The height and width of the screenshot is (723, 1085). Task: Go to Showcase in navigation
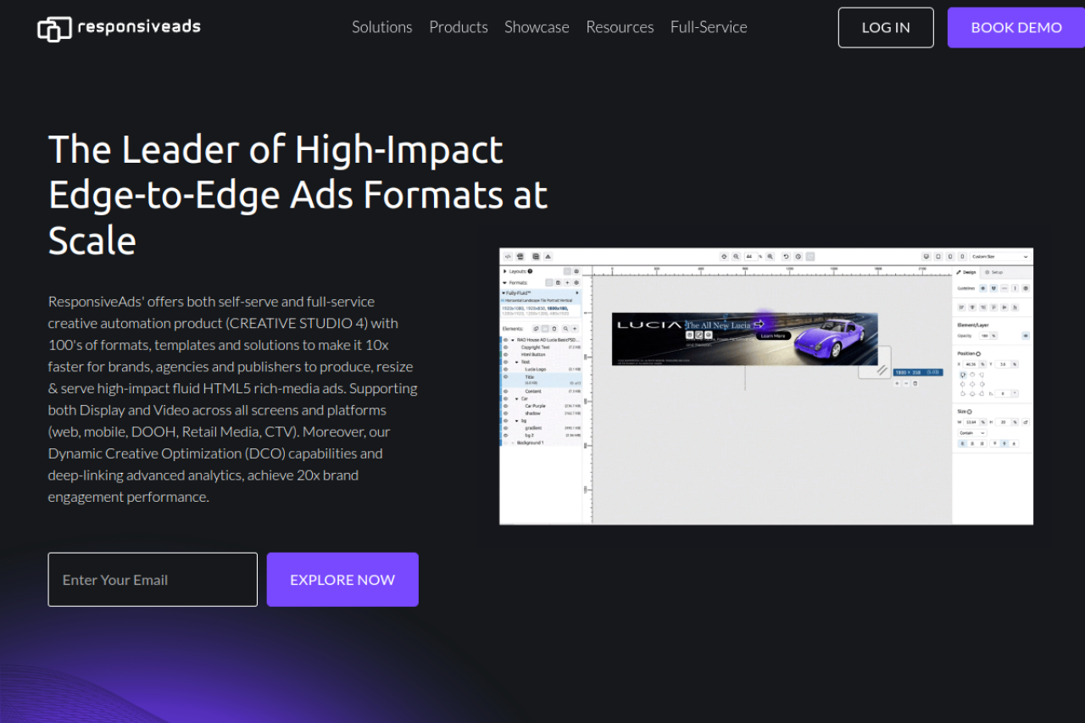pyautogui.click(x=537, y=27)
